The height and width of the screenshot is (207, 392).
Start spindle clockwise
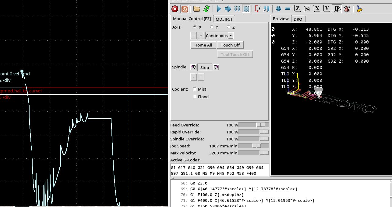[x=216, y=67]
